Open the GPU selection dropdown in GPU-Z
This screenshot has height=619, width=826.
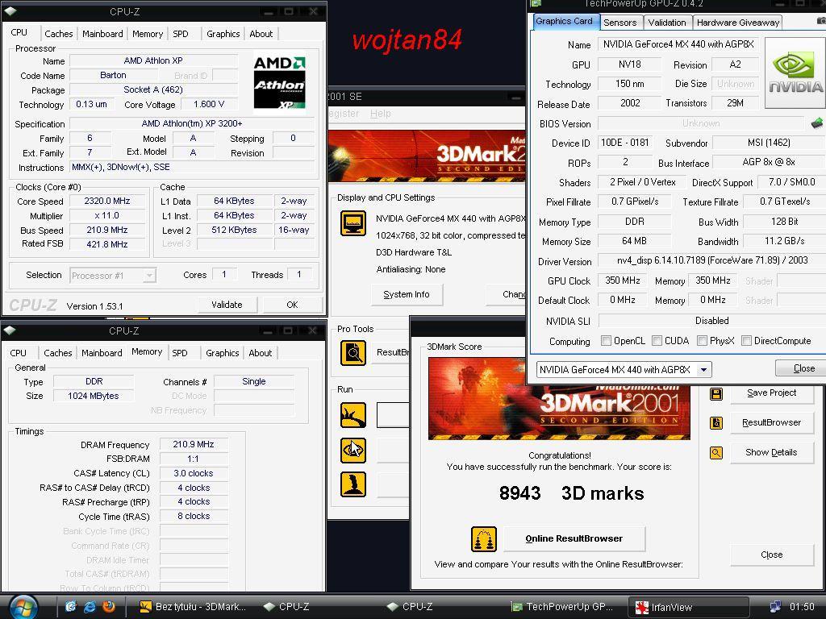703,369
